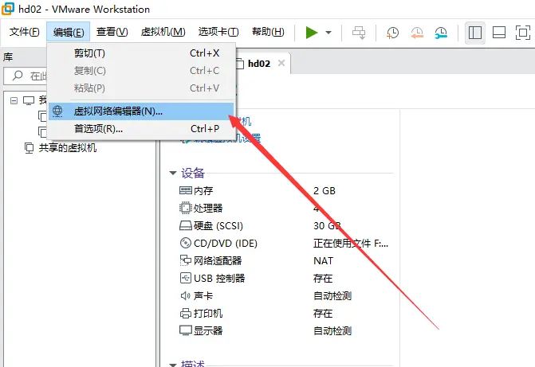Open the 打印机 device setting

(x=208, y=313)
